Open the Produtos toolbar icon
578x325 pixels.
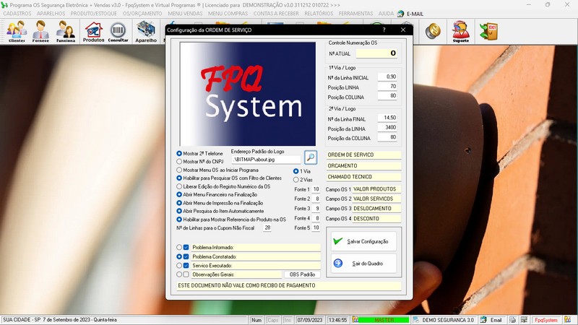[93, 31]
